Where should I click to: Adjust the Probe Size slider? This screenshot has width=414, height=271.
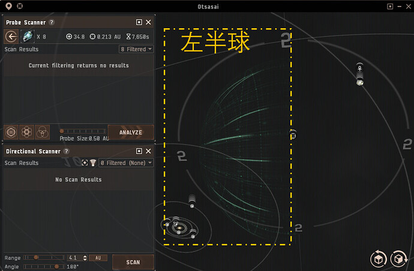tap(83, 131)
